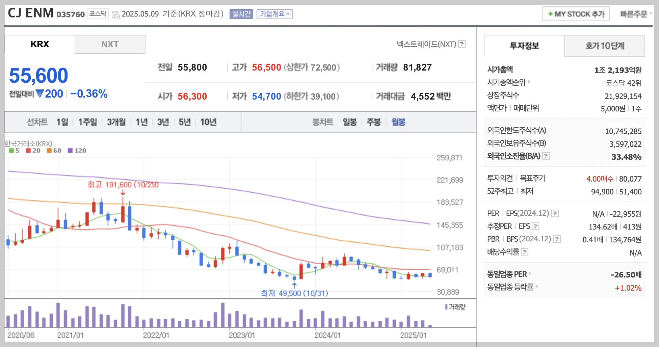Expand the 빠른주문 dropdown
The height and width of the screenshot is (347, 659).
636,14
